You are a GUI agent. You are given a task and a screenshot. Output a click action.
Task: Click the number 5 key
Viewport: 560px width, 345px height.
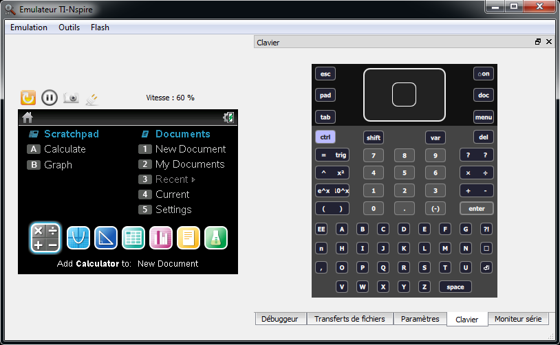(405, 172)
